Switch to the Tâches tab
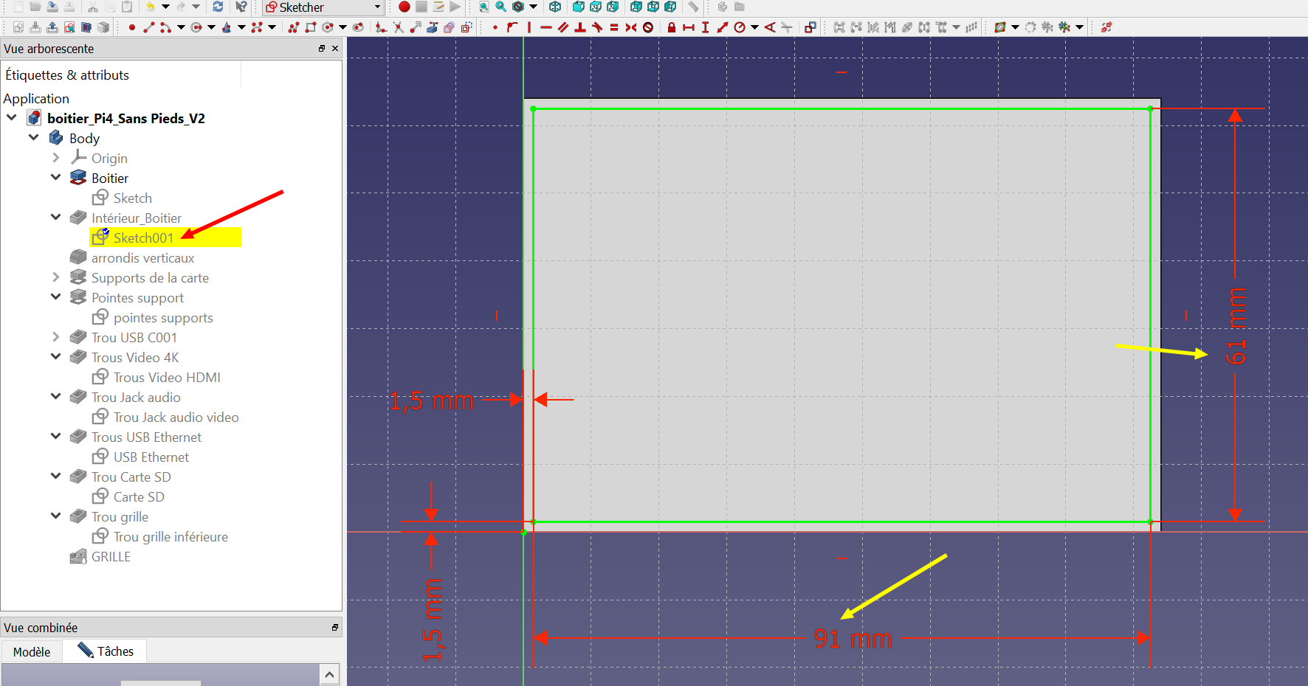 106,651
